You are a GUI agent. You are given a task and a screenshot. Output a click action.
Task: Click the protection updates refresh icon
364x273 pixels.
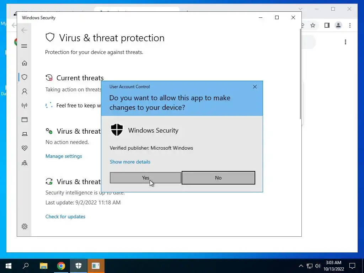49,181
